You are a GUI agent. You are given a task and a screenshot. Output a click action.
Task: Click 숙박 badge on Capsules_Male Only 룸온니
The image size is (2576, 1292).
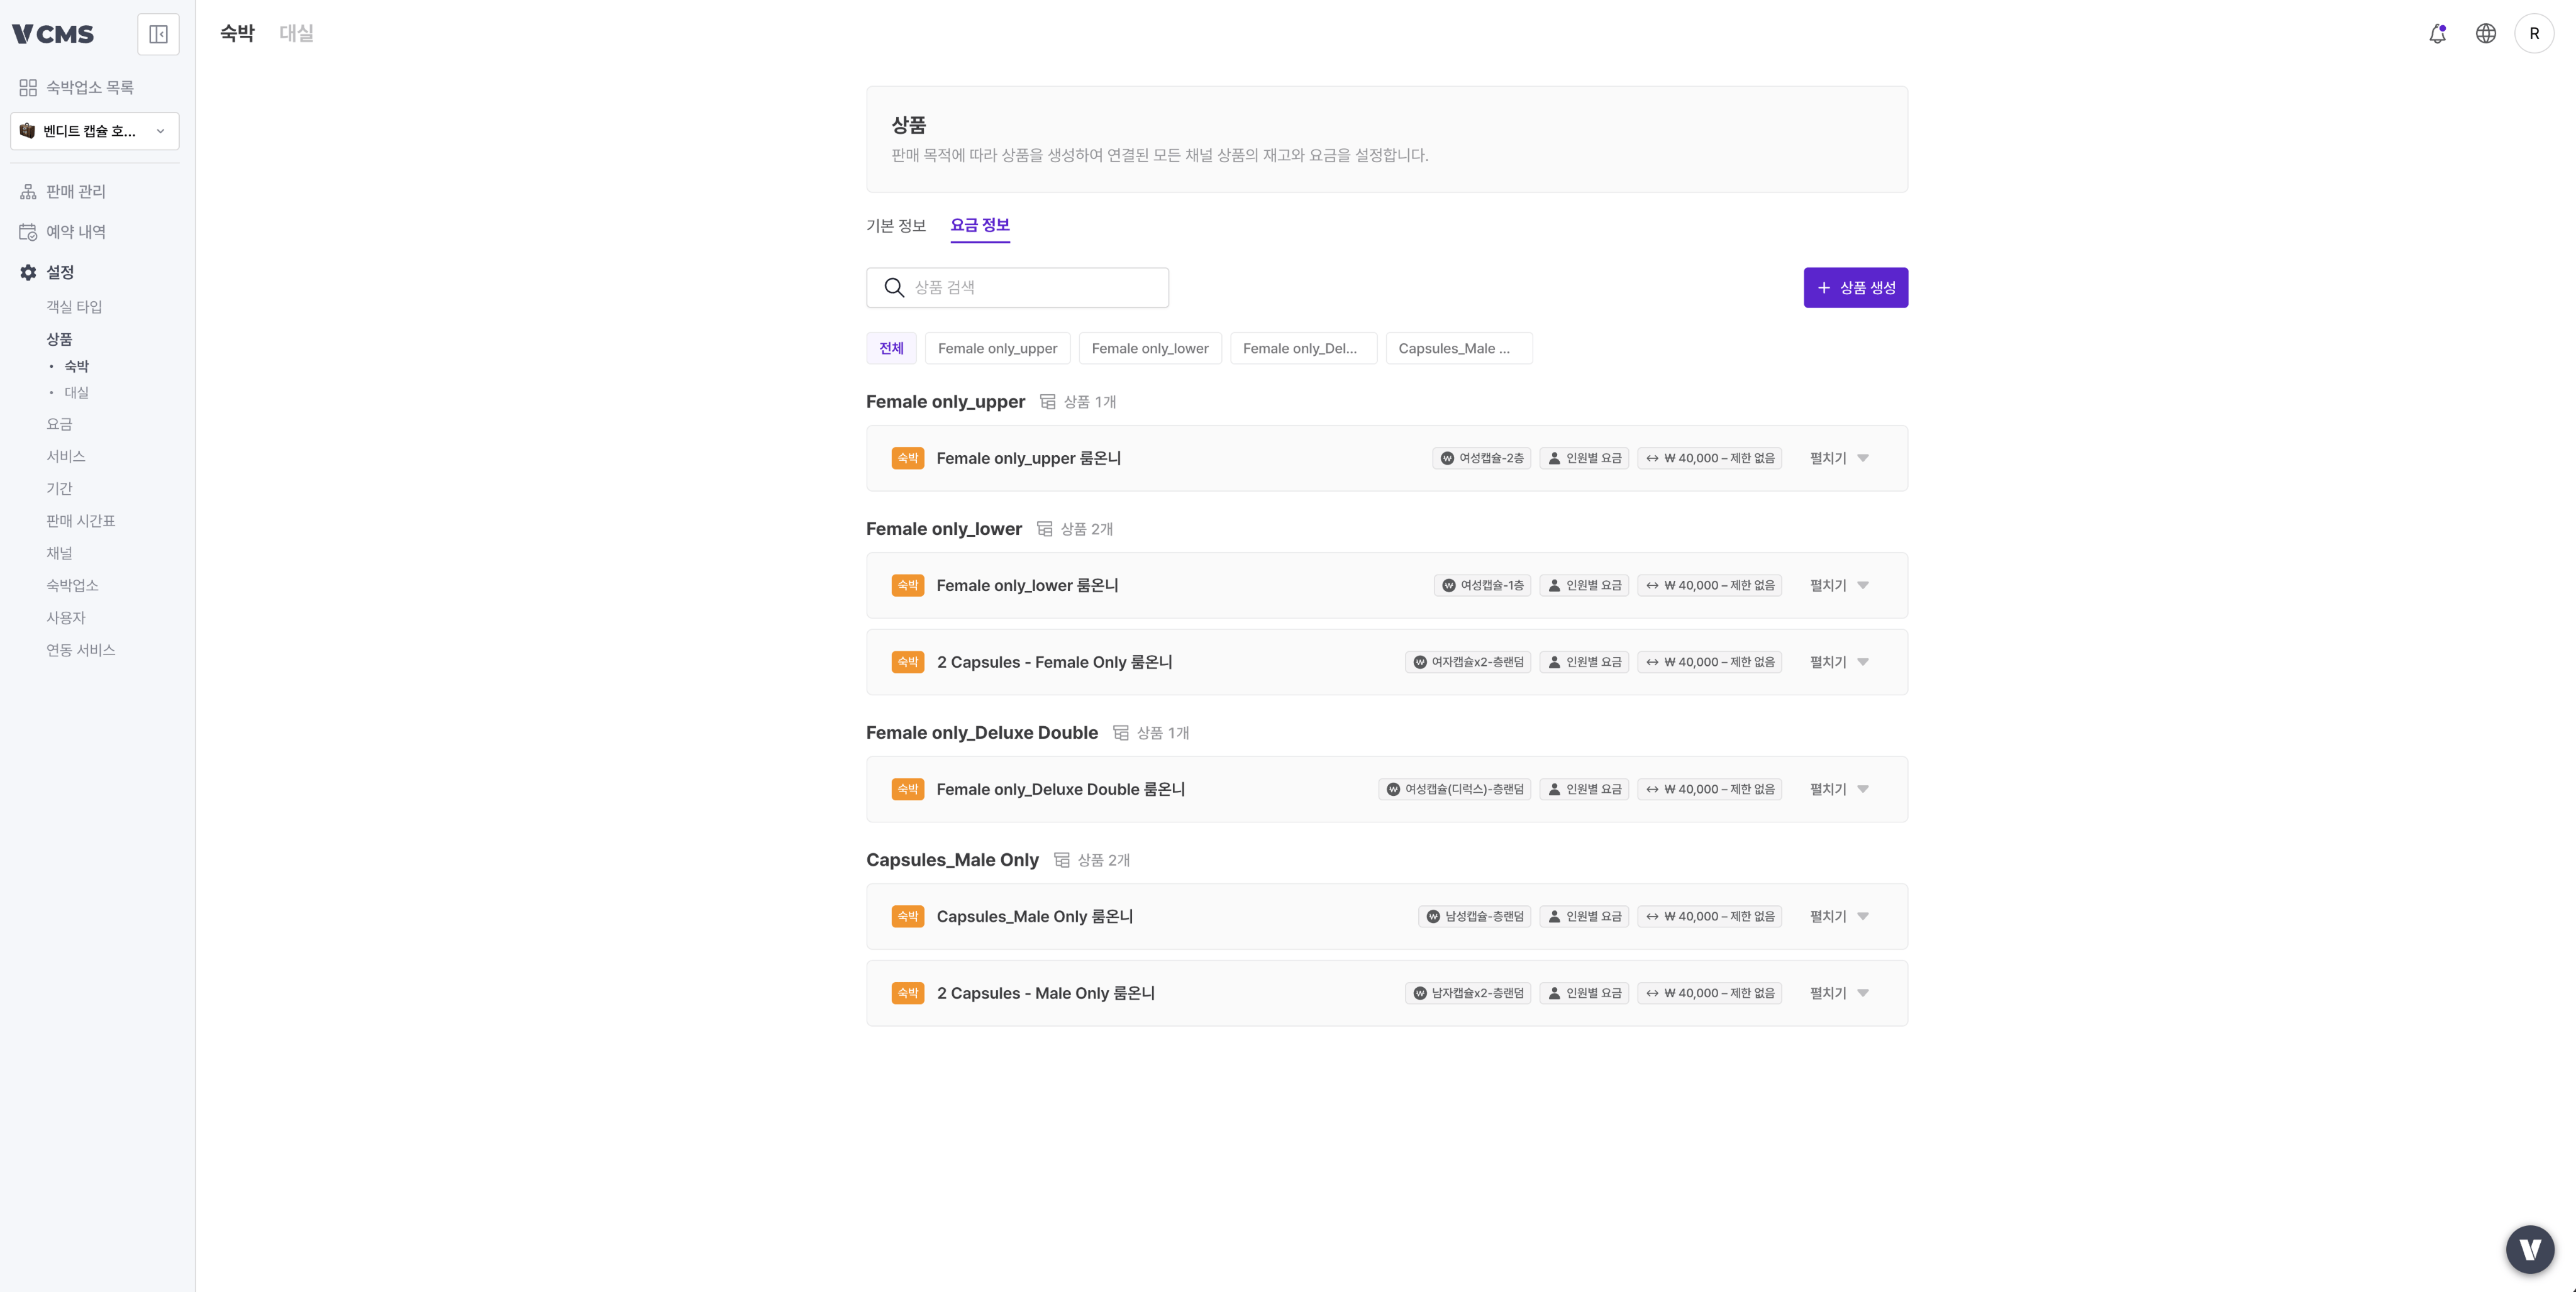pyautogui.click(x=907, y=916)
